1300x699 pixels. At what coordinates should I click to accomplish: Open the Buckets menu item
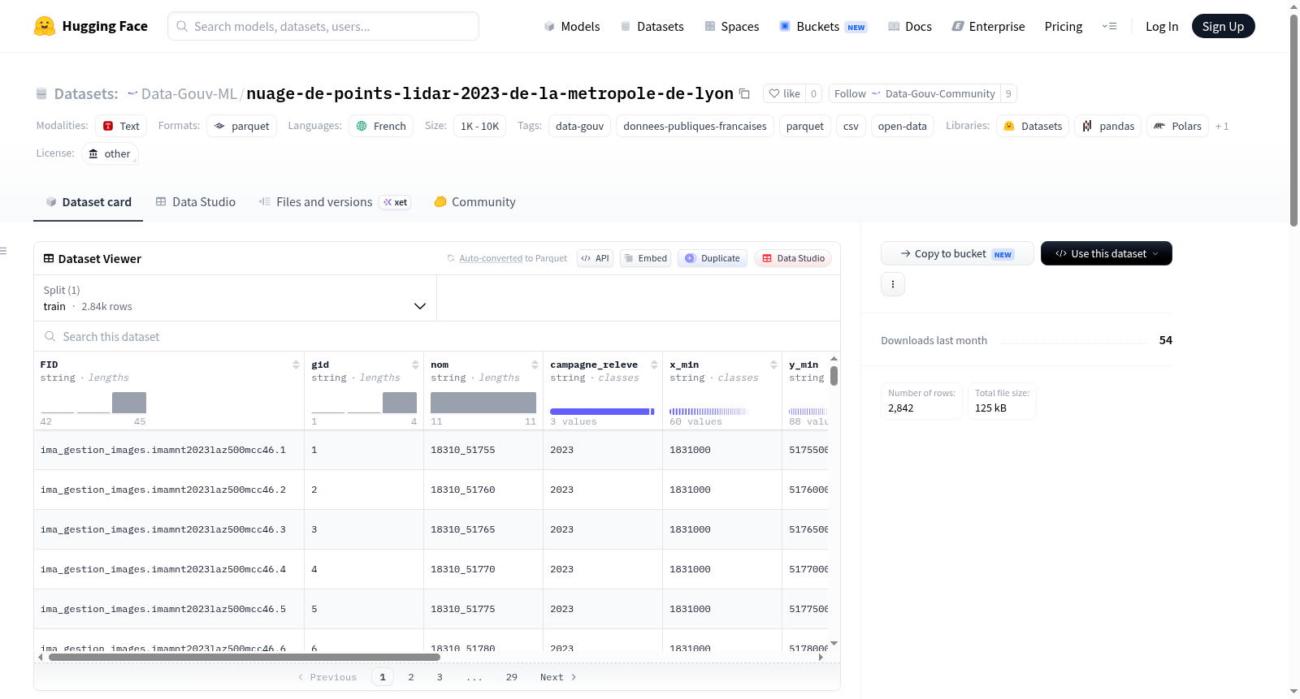[x=823, y=26]
